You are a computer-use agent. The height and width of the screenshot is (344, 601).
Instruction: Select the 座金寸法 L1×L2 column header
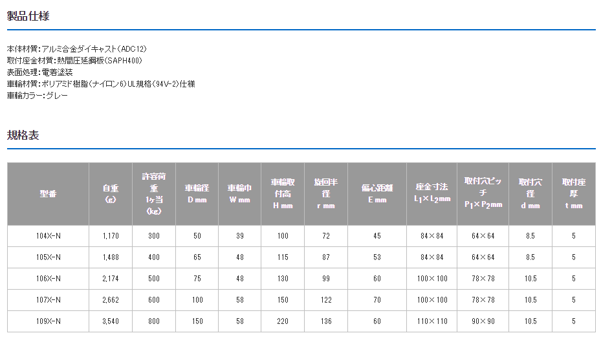click(x=432, y=193)
